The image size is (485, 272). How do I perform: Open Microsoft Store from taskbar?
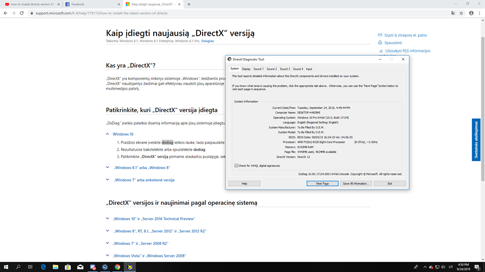(68, 267)
